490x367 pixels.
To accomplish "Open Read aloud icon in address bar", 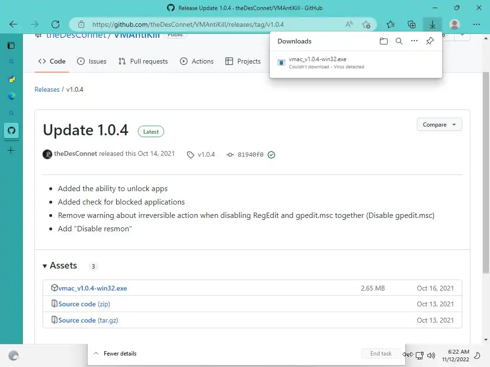I will tap(349, 24).
